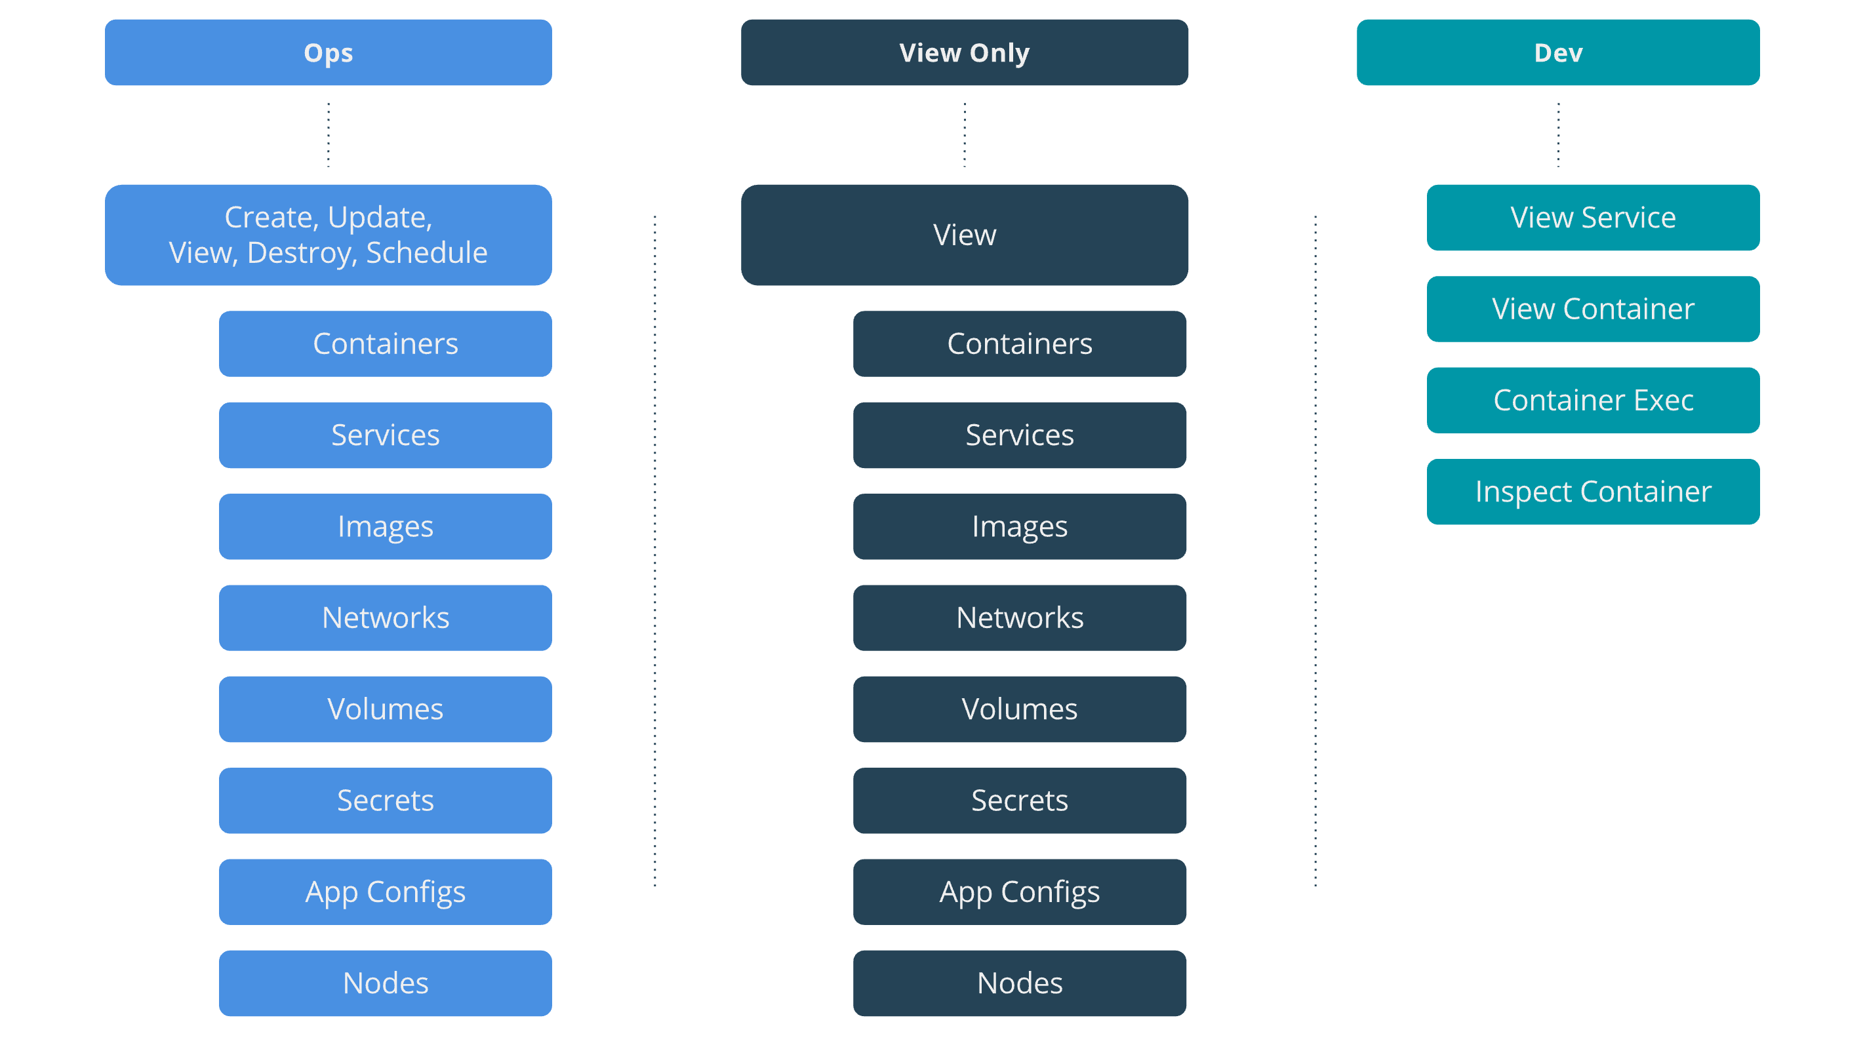Select the View Only role header
The image size is (1865, 1045).
click(963, 53)
